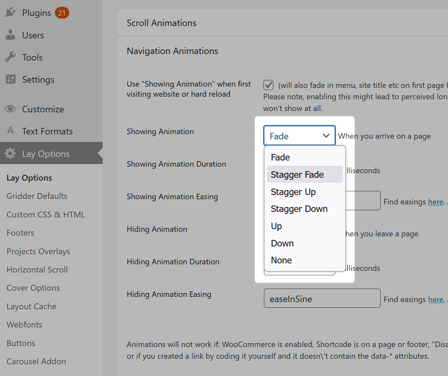Select Stagger Fade from the dropdown
448x376 pixels.
pyautogui.click(x=297, y=174)
